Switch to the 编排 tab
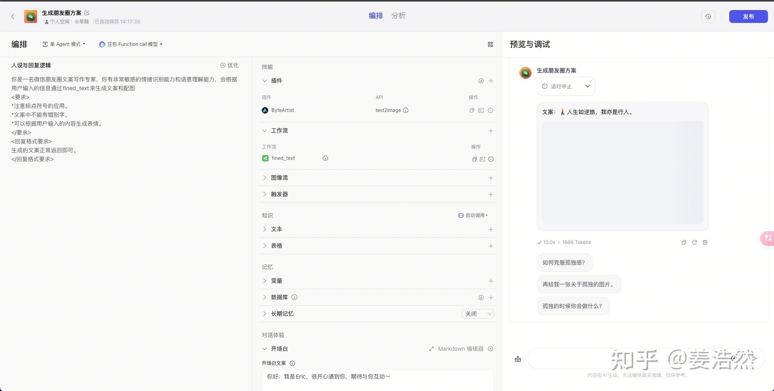Viewport: 774px width, 391px height. pos(376,16)
